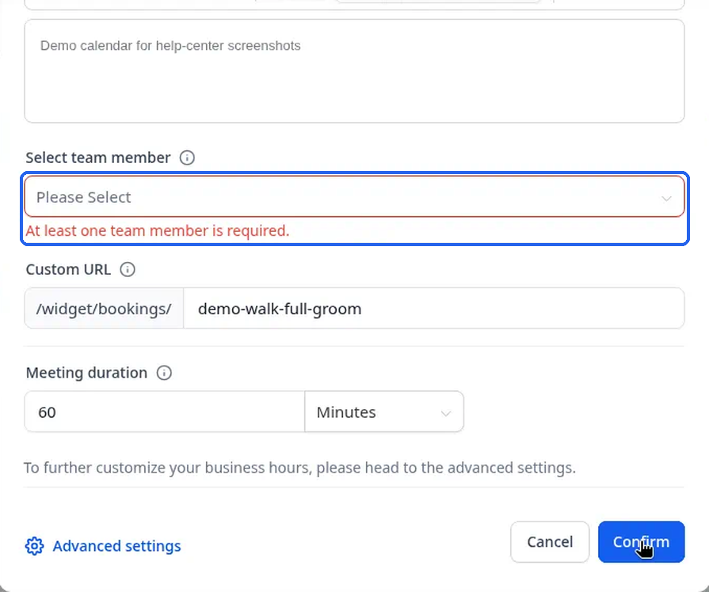709x592 pixels.
Task: Click the Cancel button
Action: click(550, 542)
